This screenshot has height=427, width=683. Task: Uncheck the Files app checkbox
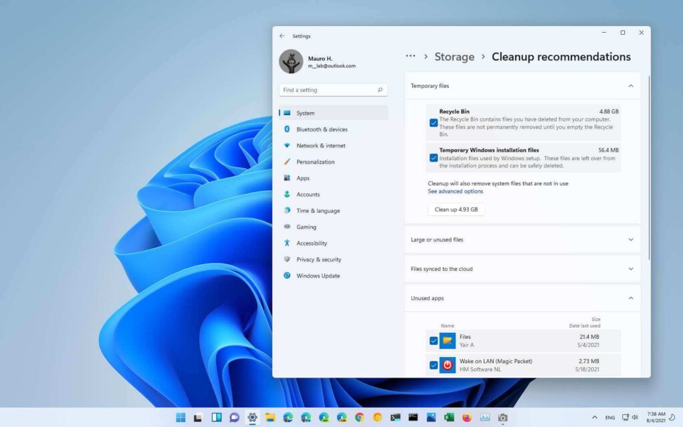coord(434,341)
